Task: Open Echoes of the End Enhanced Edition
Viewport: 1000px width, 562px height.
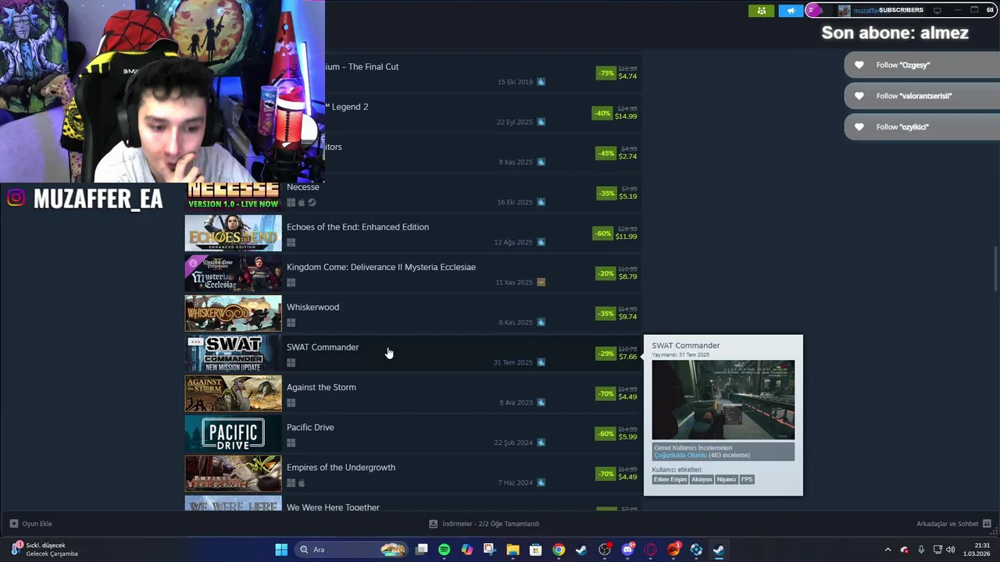Action: [358, 227]
